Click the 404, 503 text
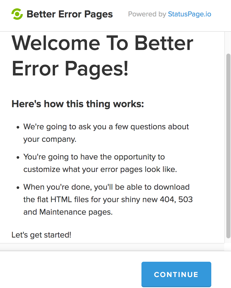This screenshot has height=288, width=231. pos(176,200)
